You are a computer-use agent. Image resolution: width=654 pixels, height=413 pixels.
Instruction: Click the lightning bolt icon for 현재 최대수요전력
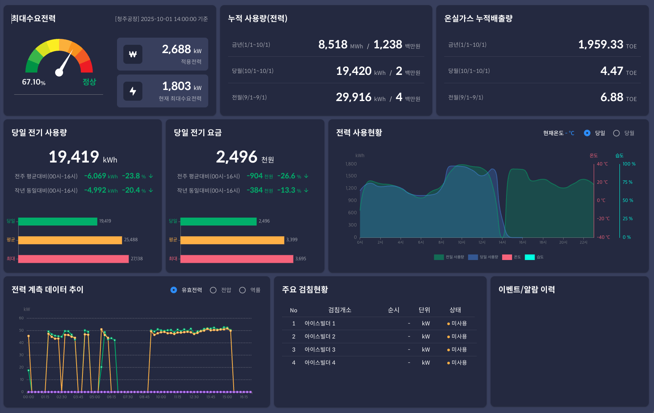[x=133, y=91]
